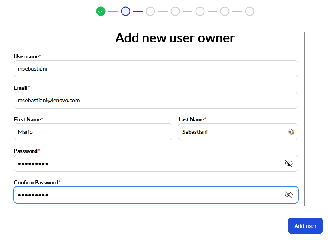This screenshot has width=328, height=240.
Task: Click the First Name field with Mario
Action: [93, 132]
